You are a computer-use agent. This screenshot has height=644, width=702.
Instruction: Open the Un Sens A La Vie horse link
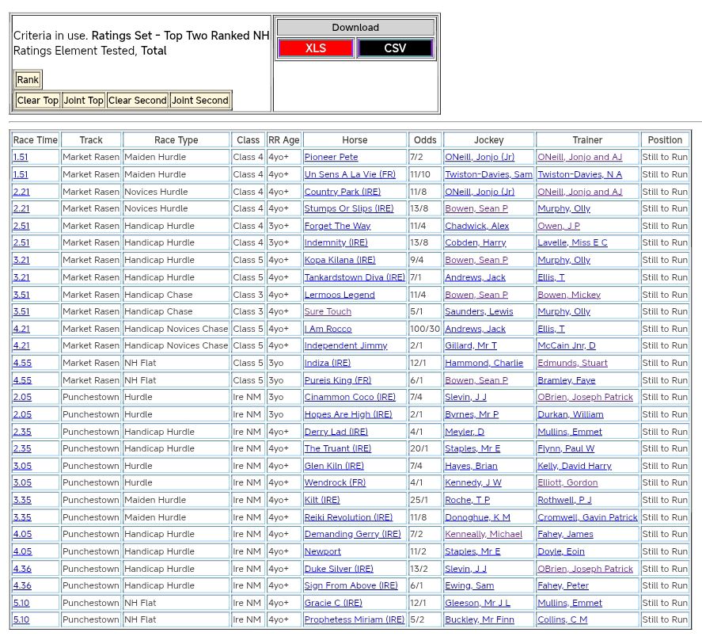coord(350,174)
